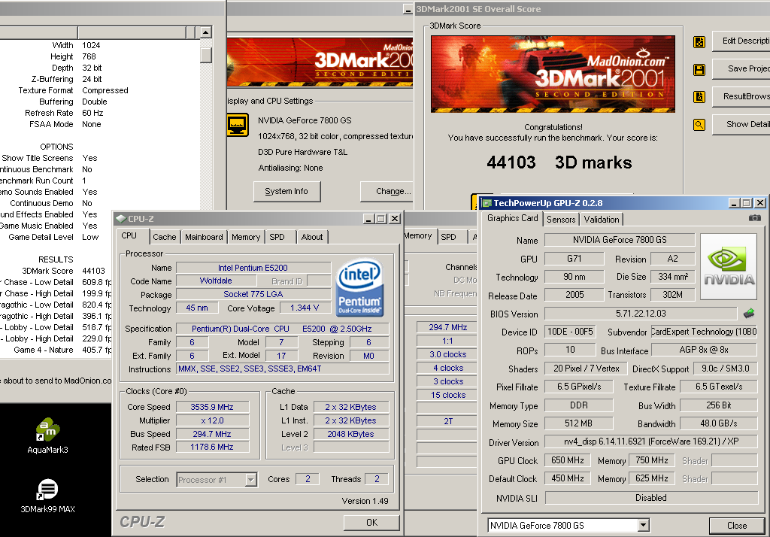Click the System Info button
The width and height of the screenshot is (770, 537).
[x=286, y=191]
